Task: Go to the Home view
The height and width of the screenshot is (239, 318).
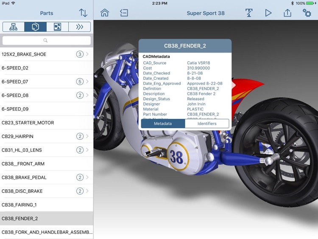Action: pyautogui.click(x=105, y=13)
